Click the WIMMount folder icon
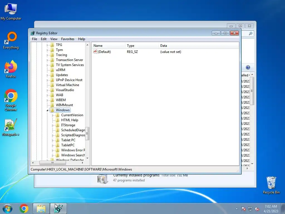This screenshot has height=214, width=285. [52, 105]
